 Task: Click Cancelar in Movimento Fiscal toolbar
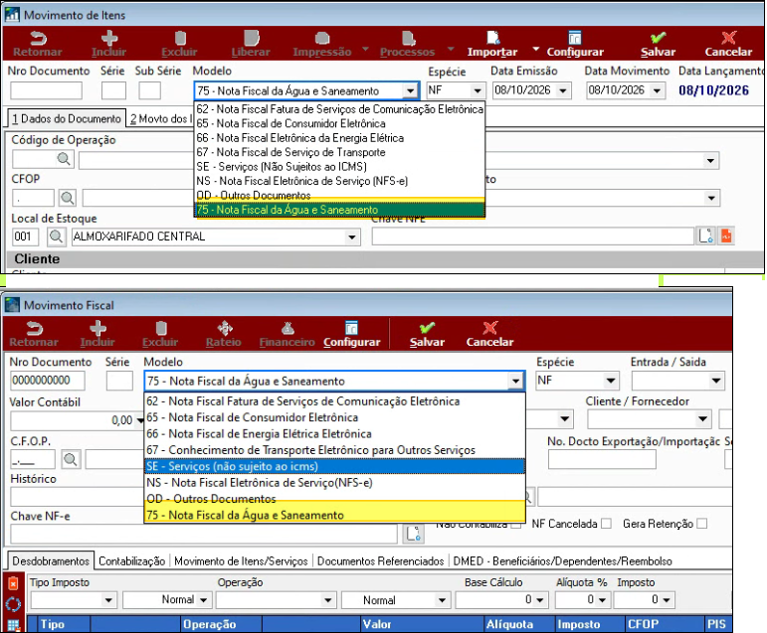point(489,334)
